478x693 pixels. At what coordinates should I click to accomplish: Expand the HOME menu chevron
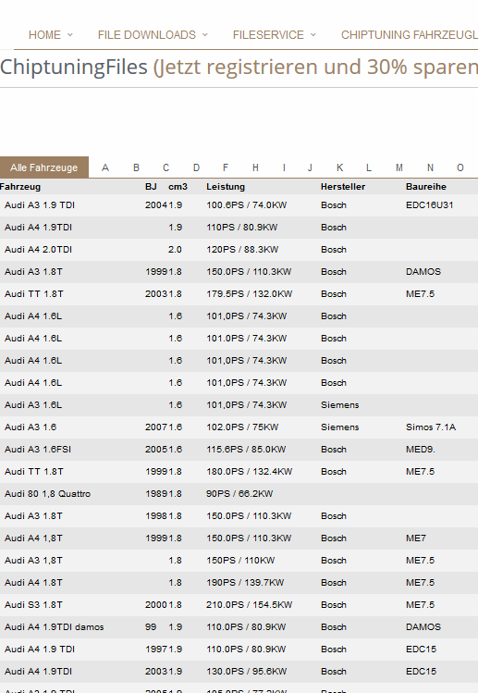(69, 35)
